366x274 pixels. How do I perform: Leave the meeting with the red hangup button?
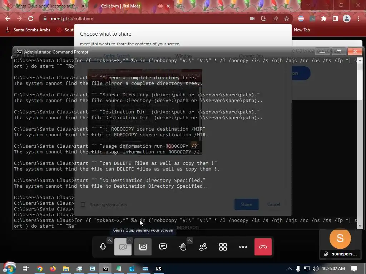263,247
